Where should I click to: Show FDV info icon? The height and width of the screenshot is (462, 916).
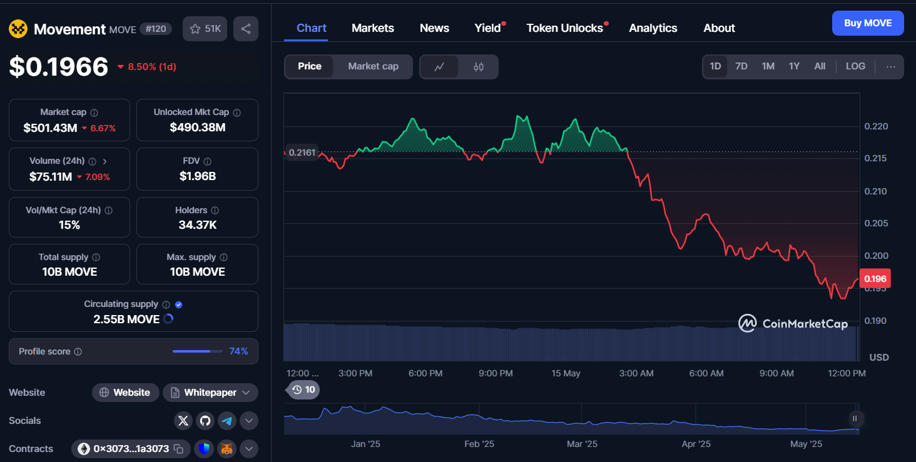(208, 161)
